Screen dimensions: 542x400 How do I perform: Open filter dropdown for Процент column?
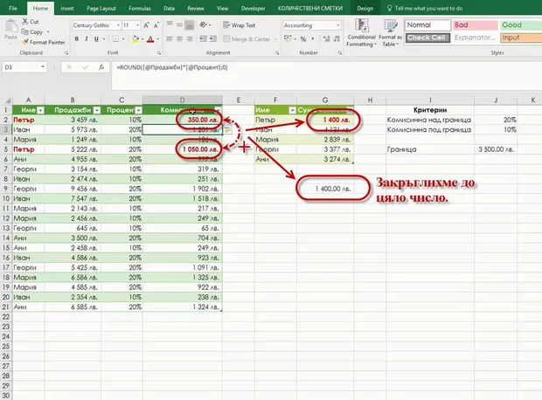(x=138, y=110)
